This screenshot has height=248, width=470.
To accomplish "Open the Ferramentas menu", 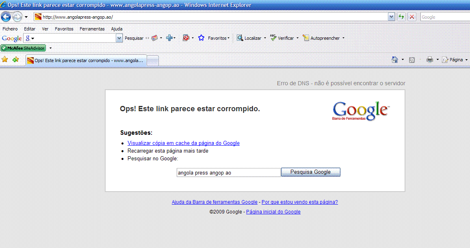I will tap(92, 29).
